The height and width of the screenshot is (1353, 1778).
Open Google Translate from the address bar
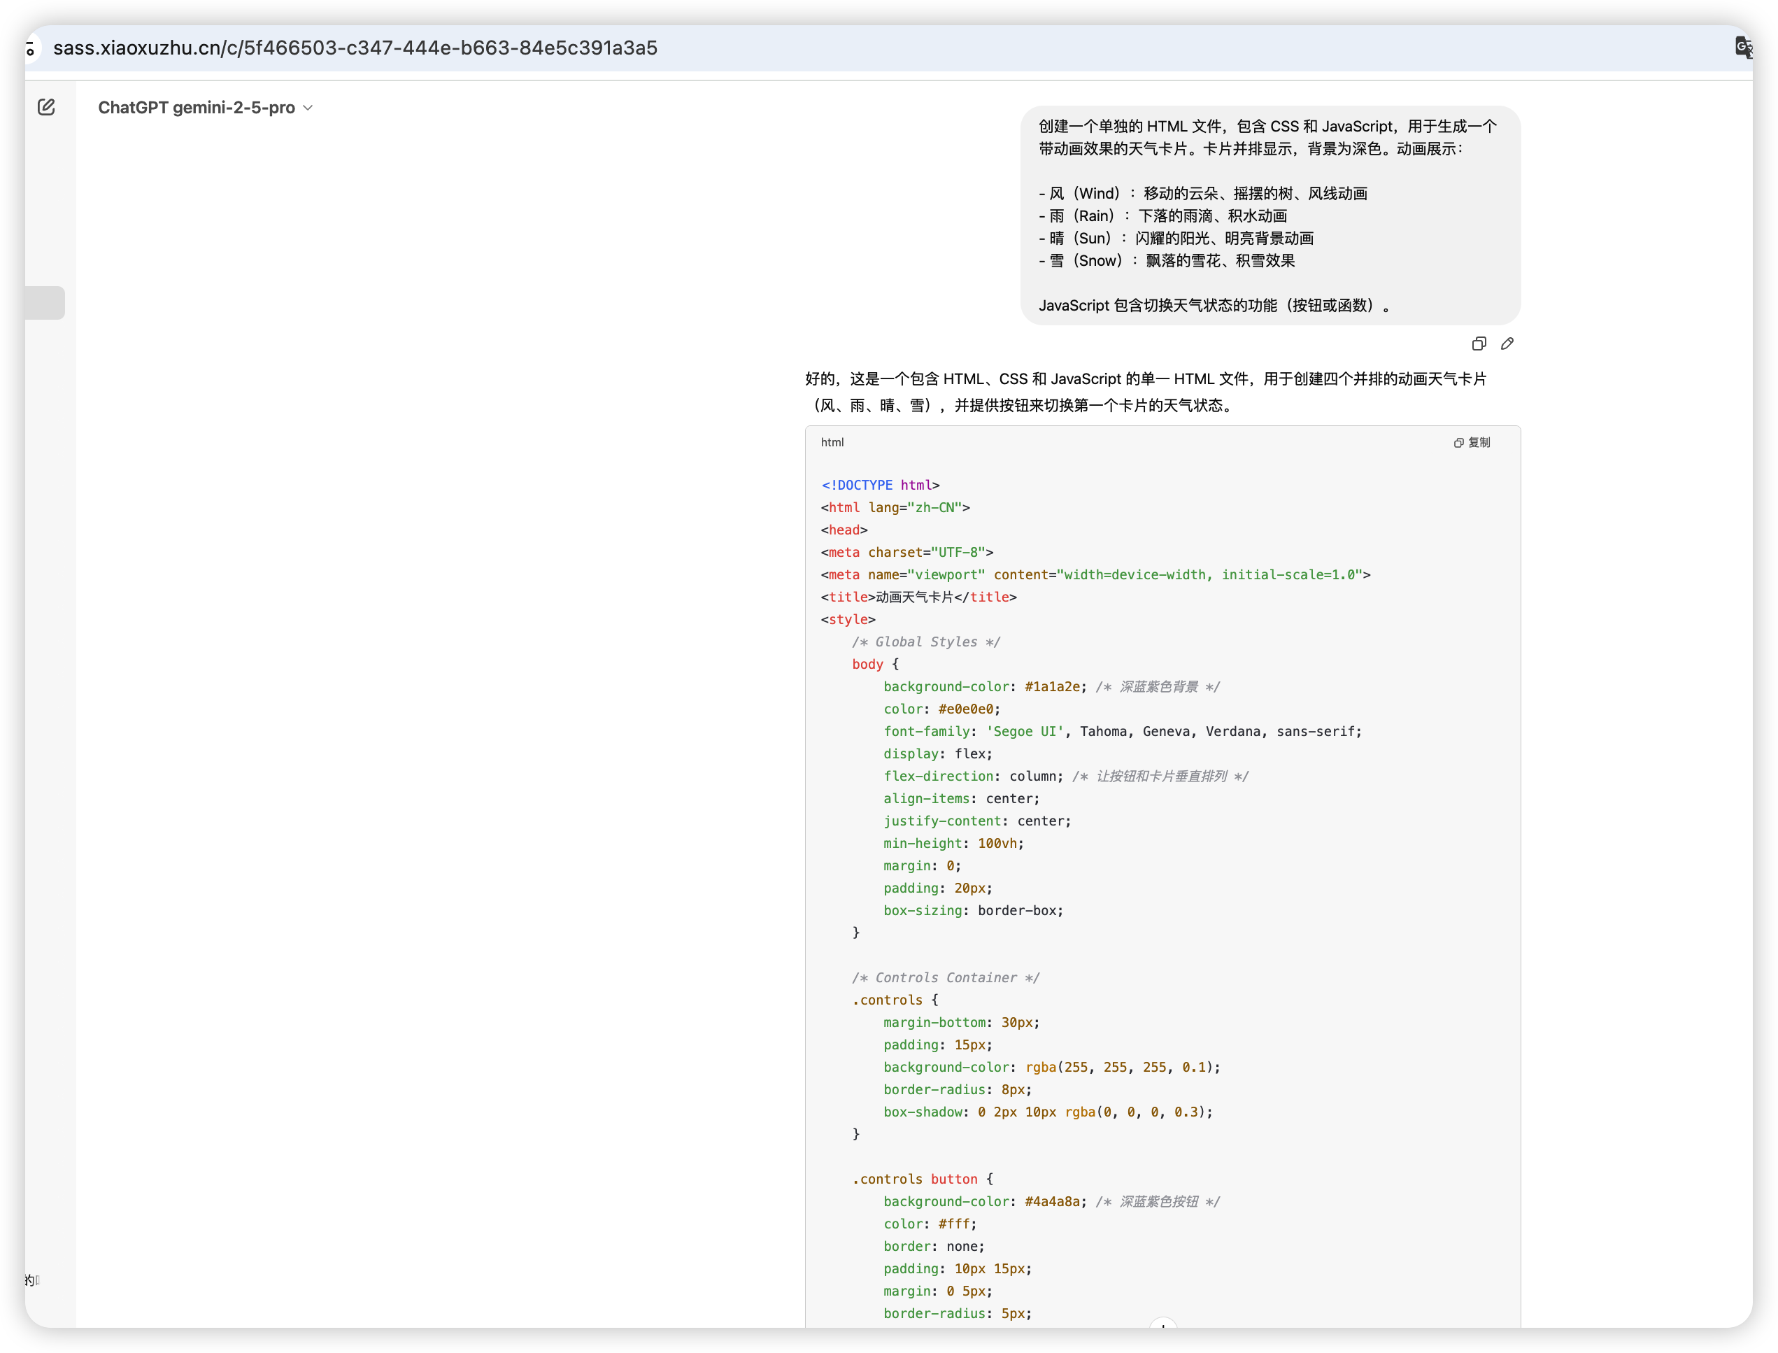1745,48
